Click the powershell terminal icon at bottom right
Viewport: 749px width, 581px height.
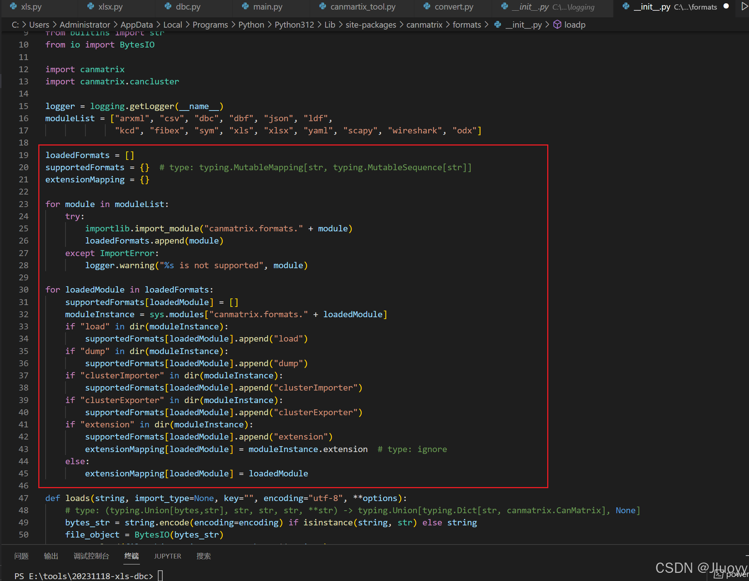pos(718,574)
